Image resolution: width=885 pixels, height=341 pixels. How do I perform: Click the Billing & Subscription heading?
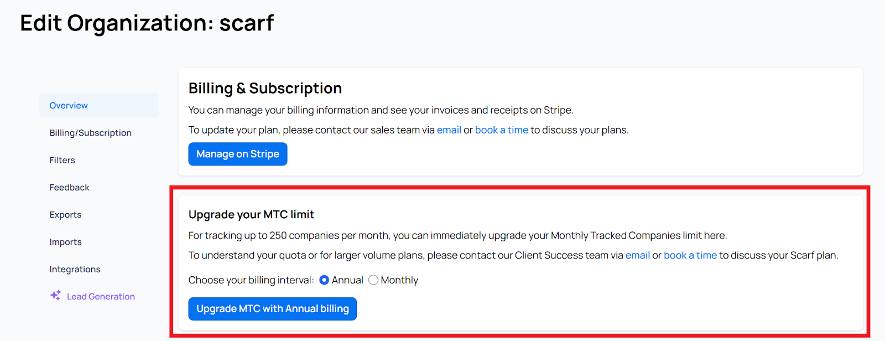click(265, 89)
